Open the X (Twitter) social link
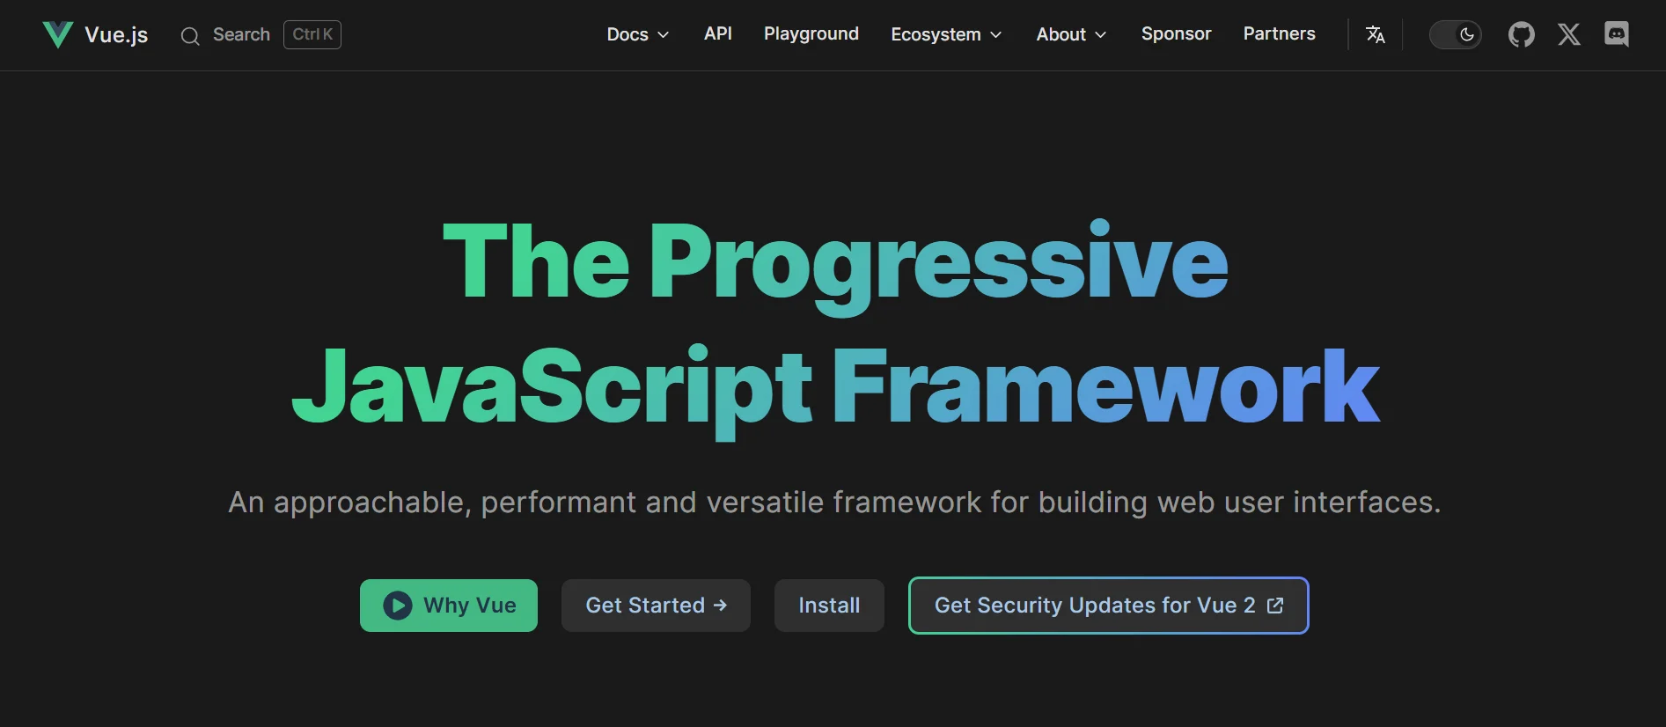This screenshot has width=1666, height=727. (x=1568, y=34)
